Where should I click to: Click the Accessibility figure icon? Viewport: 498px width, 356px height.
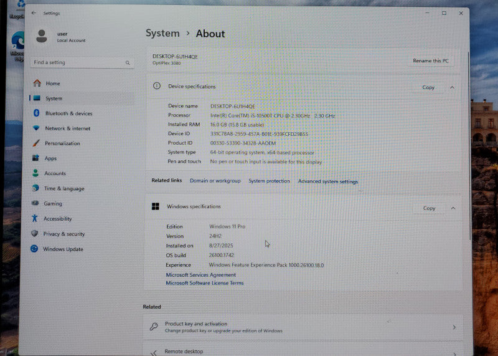click(x=35, y=218)
